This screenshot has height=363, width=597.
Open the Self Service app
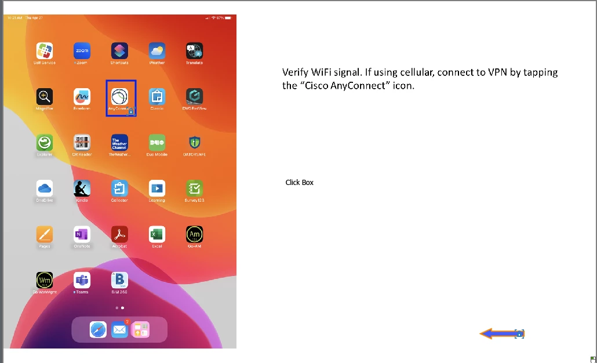tap(45, 51)
